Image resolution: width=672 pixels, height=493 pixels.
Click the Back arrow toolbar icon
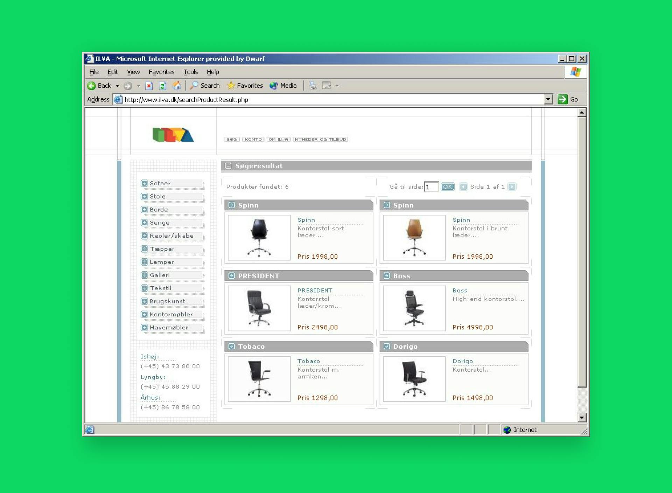[x=92, y=86]
